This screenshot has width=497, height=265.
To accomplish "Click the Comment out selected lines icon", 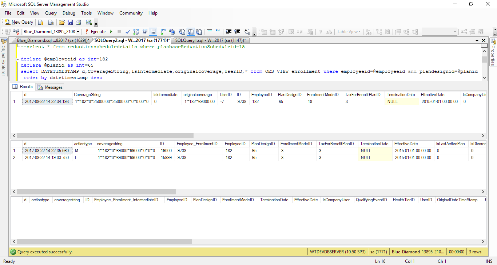I will pyautogui.click(x=210, y=32).
